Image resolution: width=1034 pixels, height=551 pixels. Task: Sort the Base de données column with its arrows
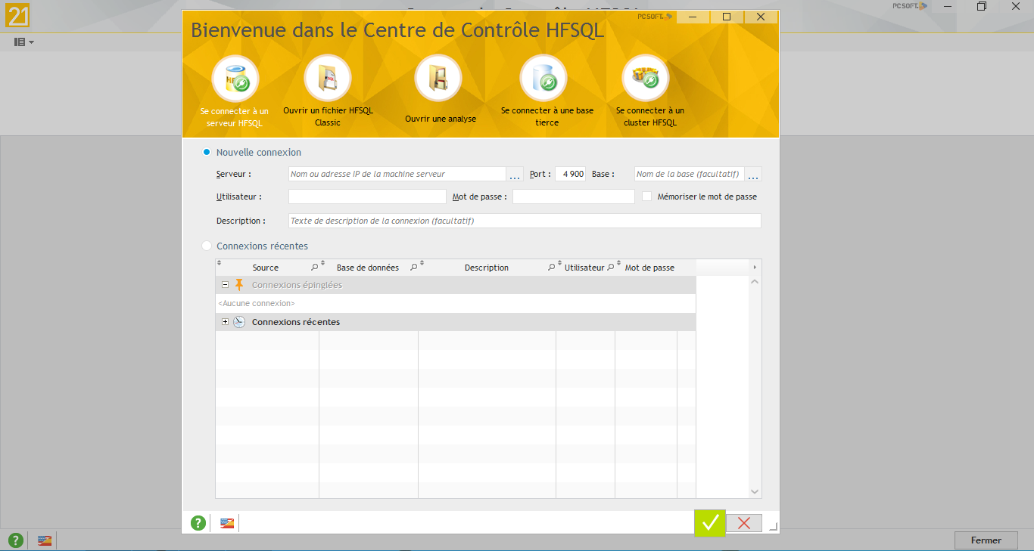(x=323, y=263)
